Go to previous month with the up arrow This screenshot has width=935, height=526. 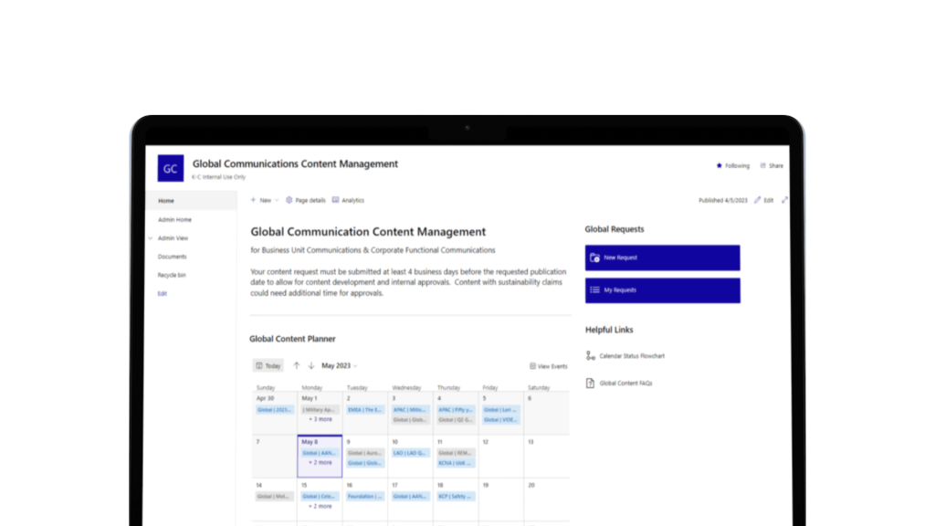(x=297, y=365)
